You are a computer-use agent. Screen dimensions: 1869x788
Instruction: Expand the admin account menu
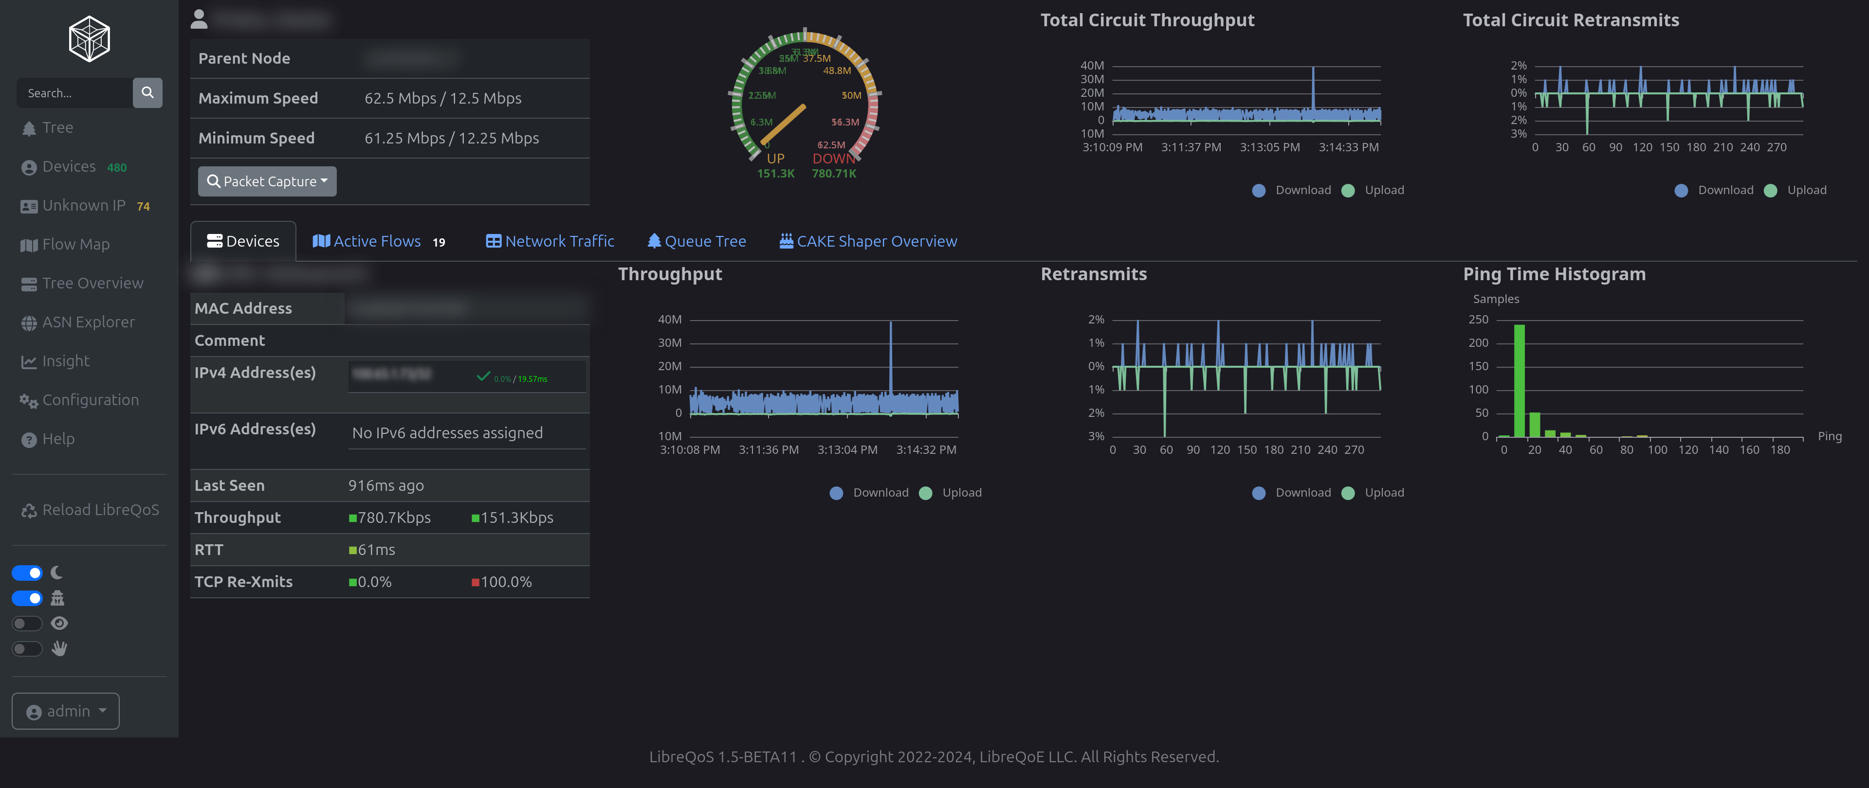pyautogui.click(x=65, y=711)
